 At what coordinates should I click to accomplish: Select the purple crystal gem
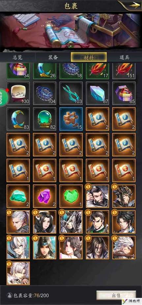pyautogui.click(x=45, y=196)
